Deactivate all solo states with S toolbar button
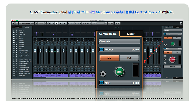 click(71, 23)
